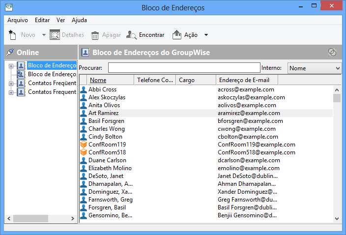Click the Online mode plug icon

(10, 52)
